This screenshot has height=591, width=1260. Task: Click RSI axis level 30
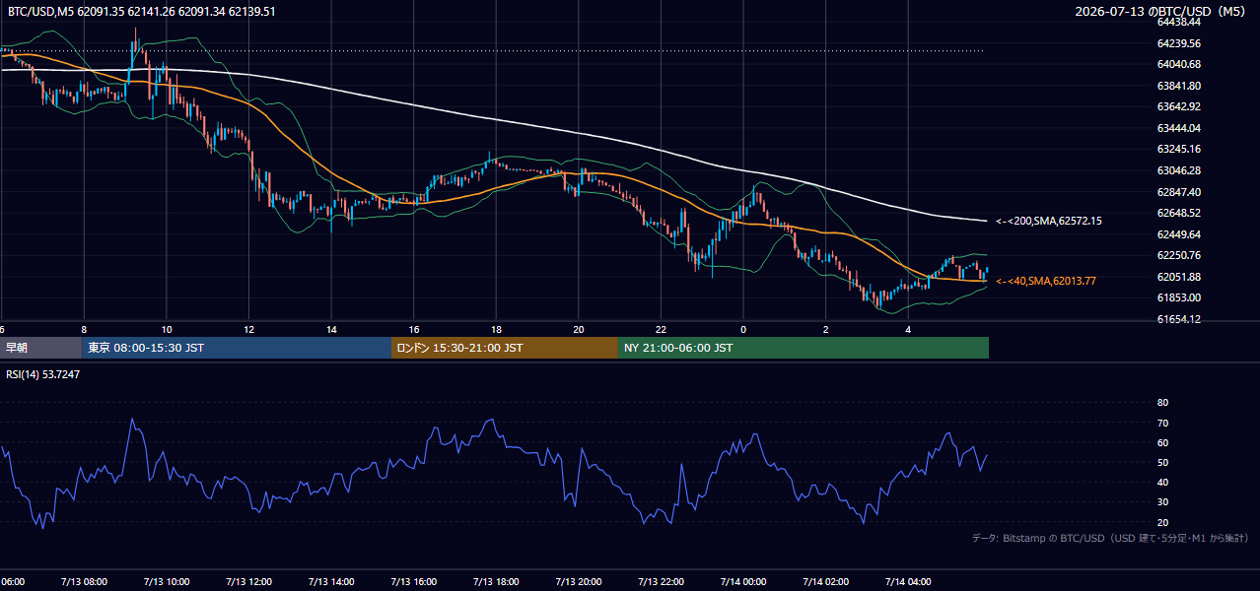(x=1162, y=502)
